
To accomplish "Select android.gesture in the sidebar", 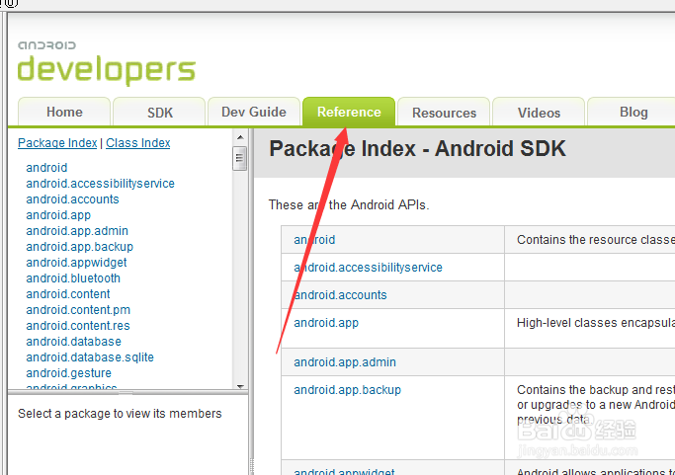I will (68, 373).
